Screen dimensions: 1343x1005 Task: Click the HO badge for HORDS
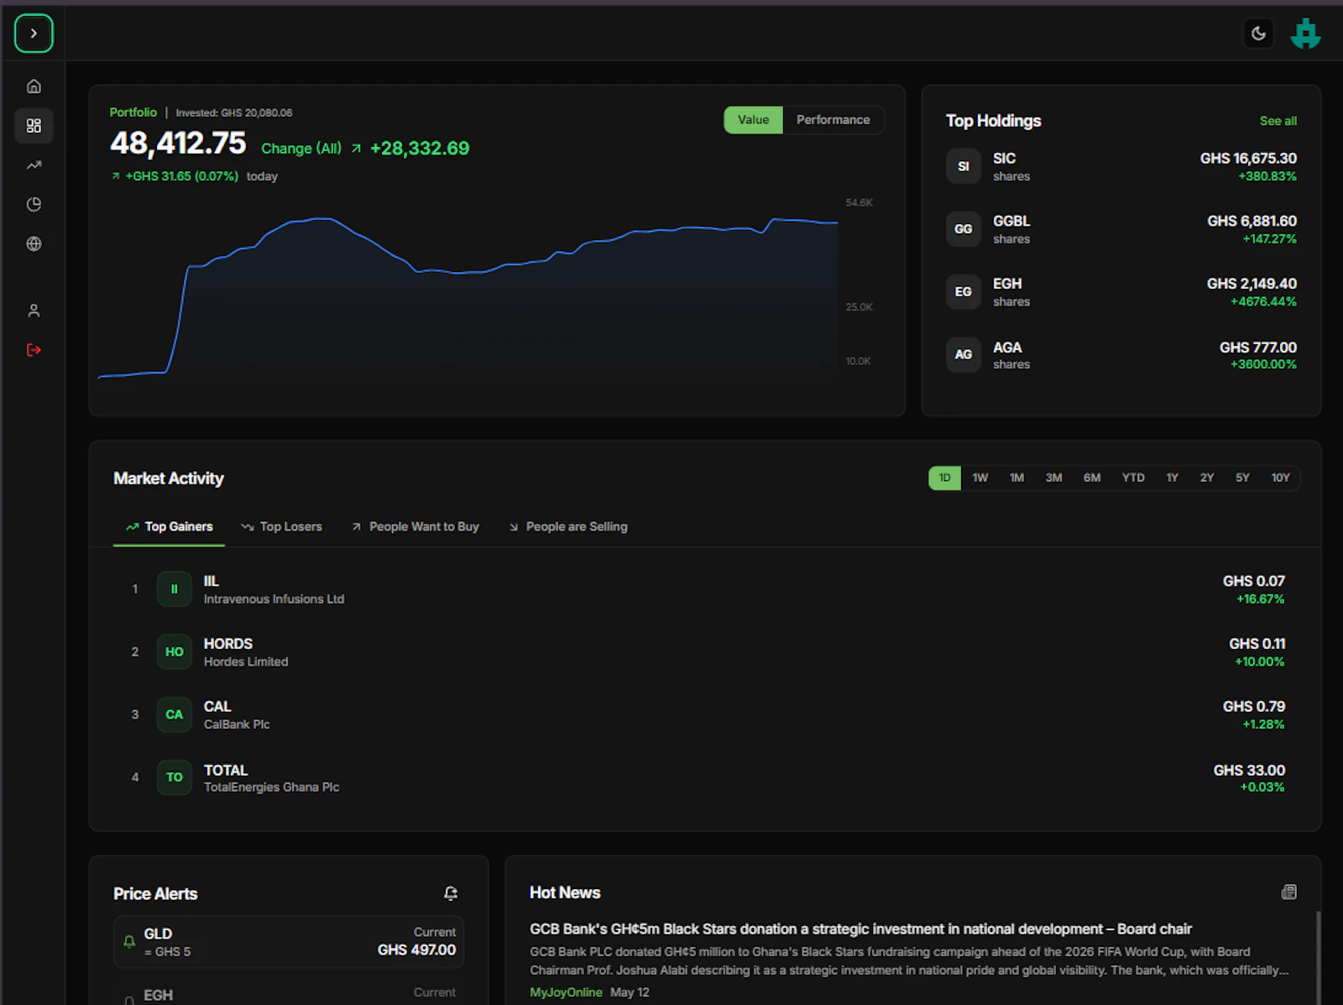[x=175, y=652]
